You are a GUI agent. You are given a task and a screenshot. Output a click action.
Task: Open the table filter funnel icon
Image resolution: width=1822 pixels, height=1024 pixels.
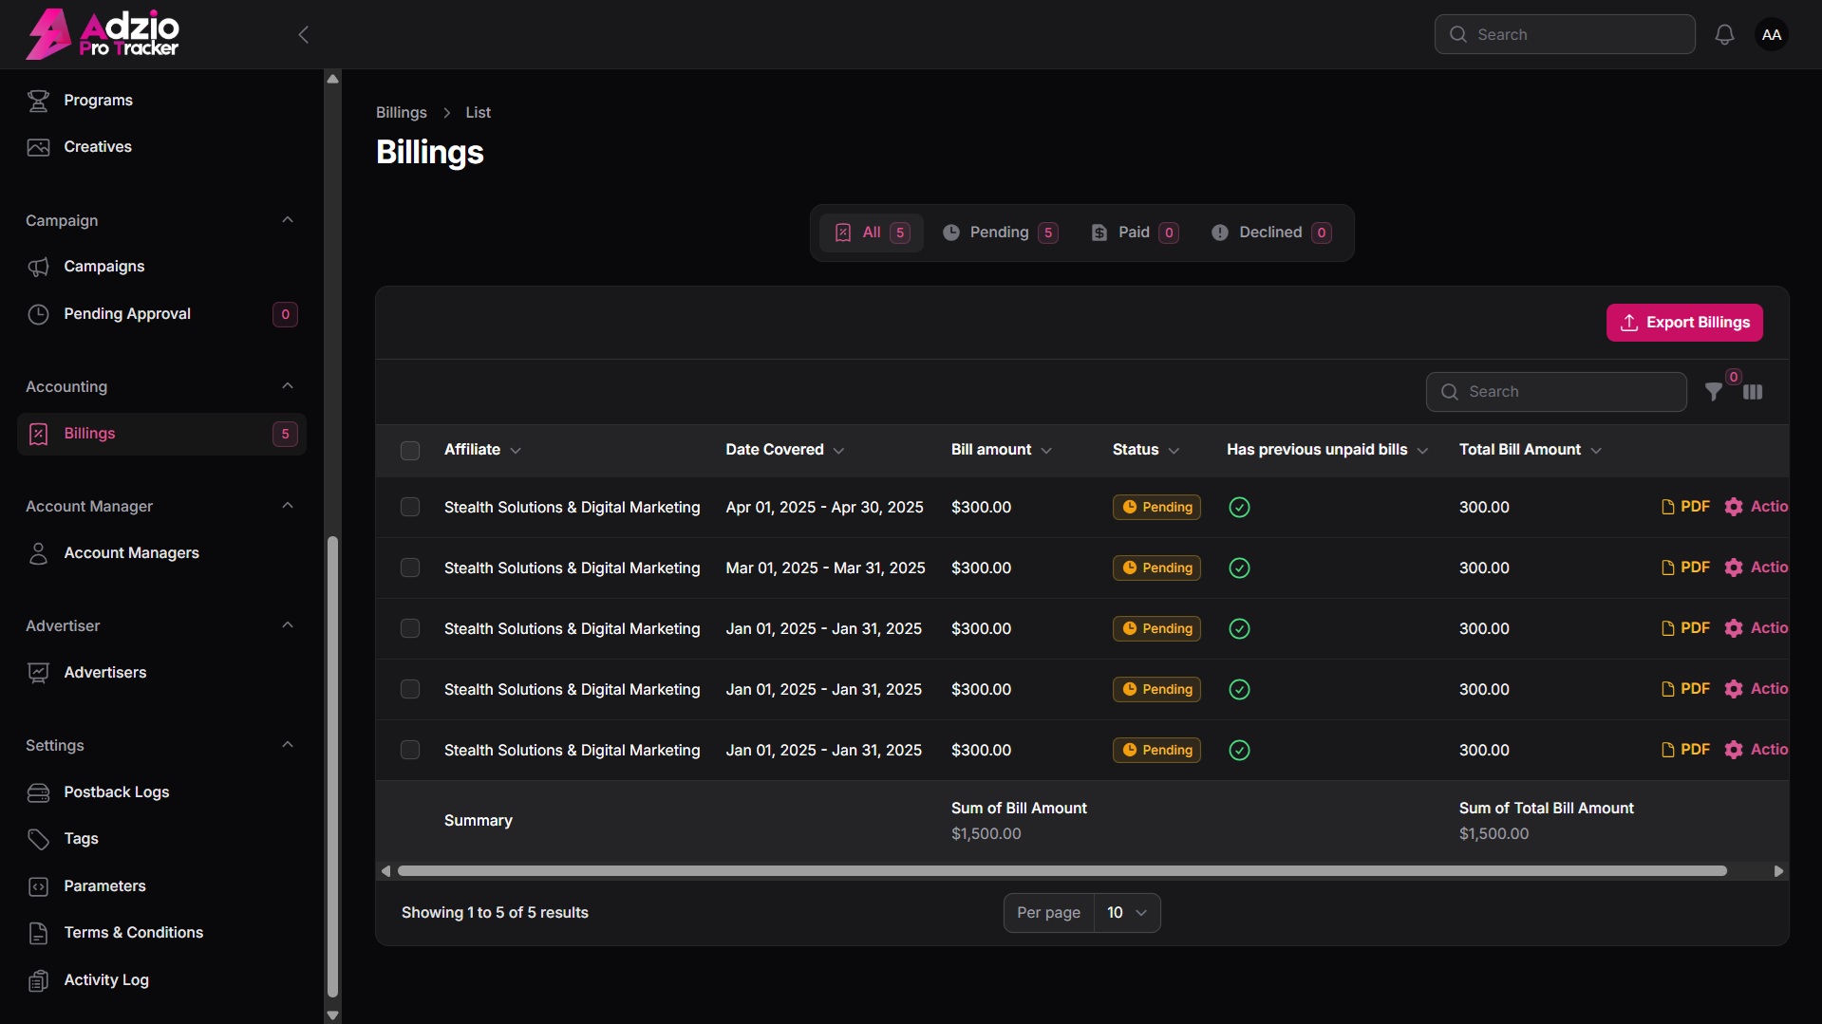tap(1714, 392)
